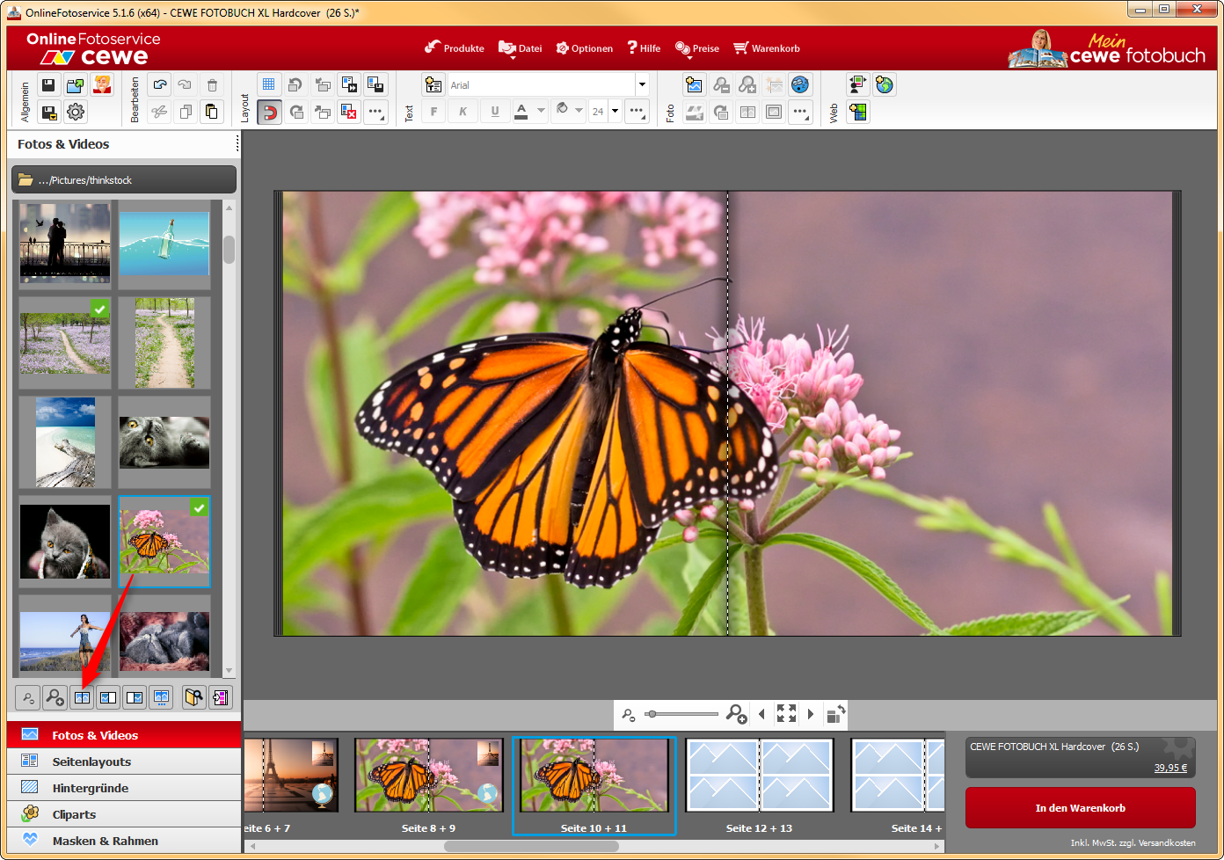
Task: Click fullscreen view icon below canvas
Action: click(786, 714)
